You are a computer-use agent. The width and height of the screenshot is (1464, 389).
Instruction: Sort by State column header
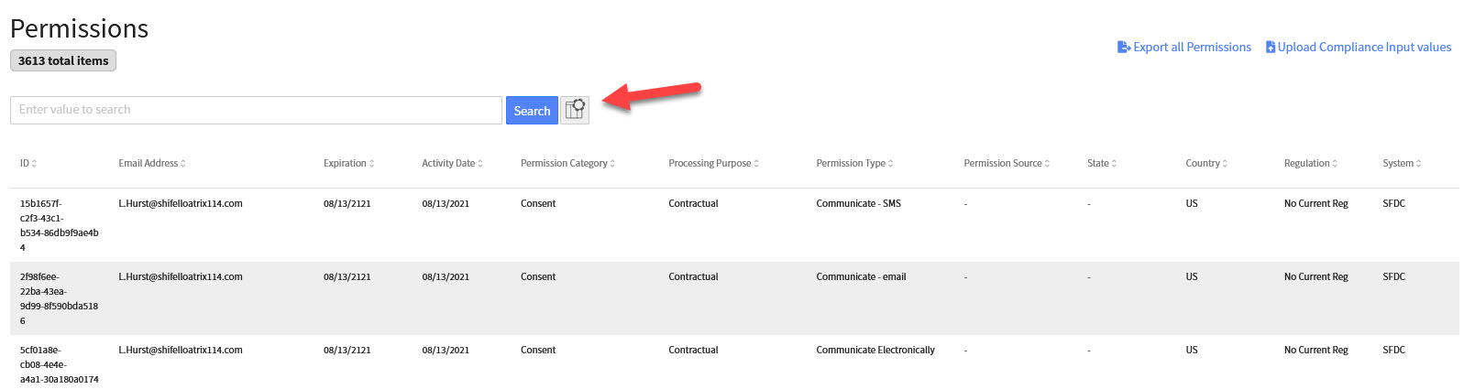[1102, 164]
